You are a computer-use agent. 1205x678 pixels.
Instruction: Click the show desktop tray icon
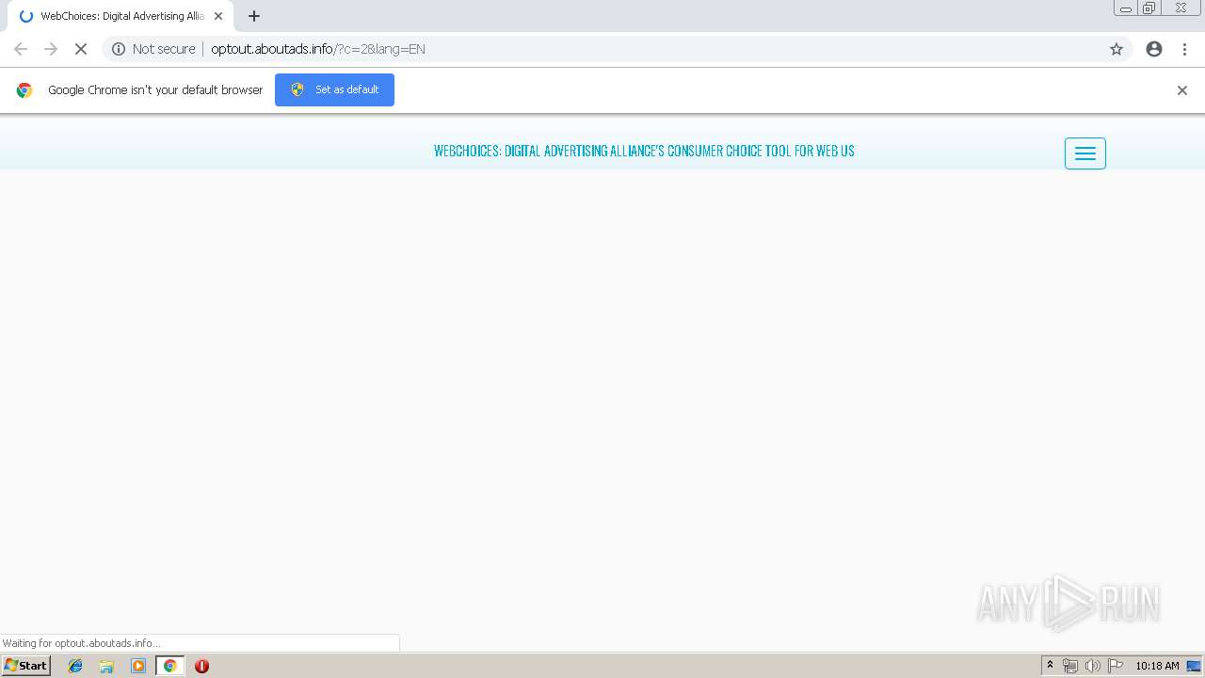click(1194, 666)
